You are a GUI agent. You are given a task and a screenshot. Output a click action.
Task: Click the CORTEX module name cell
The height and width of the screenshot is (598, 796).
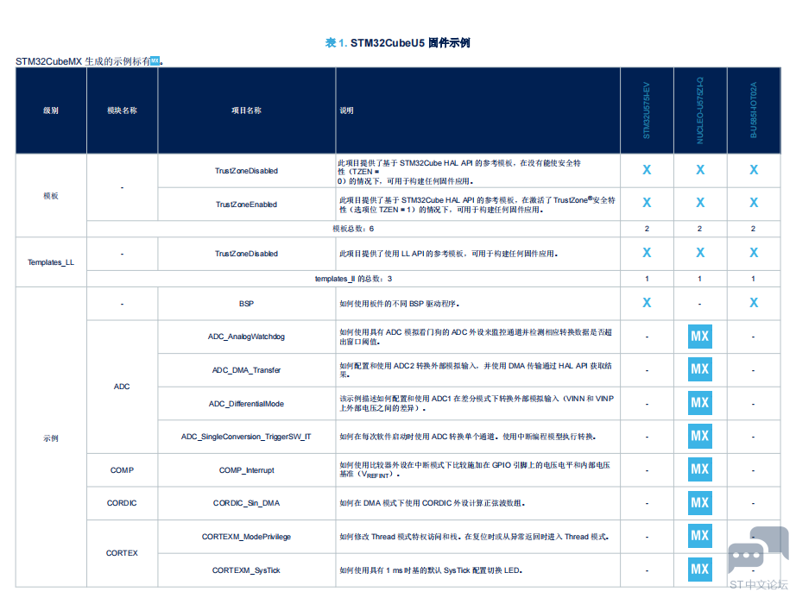tap(122, 553)
